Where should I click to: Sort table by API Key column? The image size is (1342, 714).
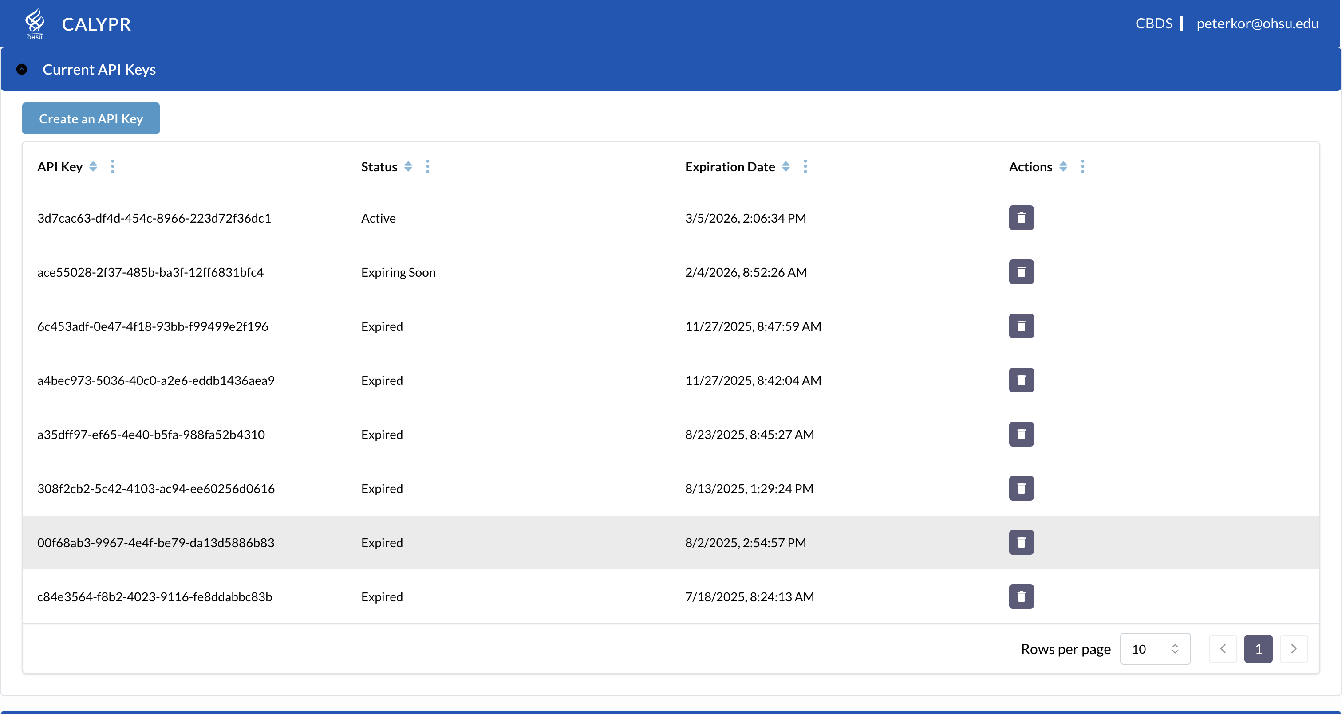click(x=93, y=167)
